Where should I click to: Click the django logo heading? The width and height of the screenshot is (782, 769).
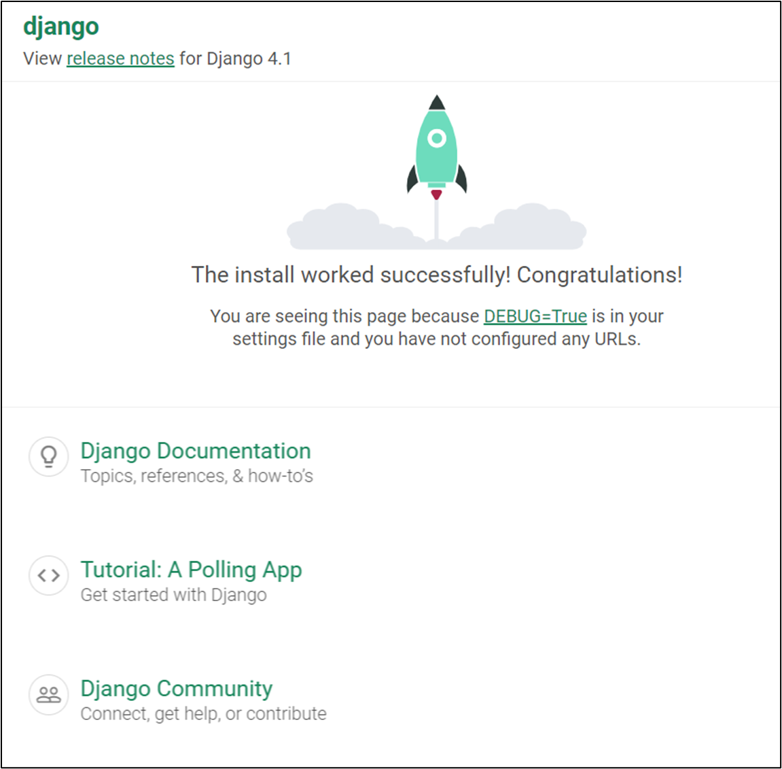pos(61,27)
